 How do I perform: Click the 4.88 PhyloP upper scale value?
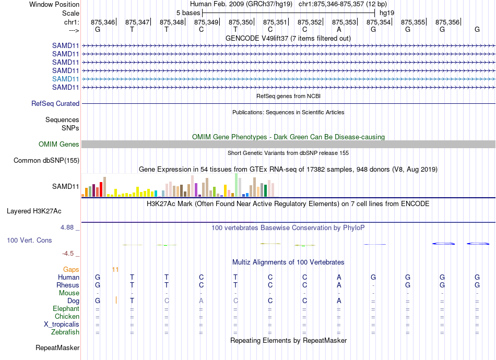(67, 227)
